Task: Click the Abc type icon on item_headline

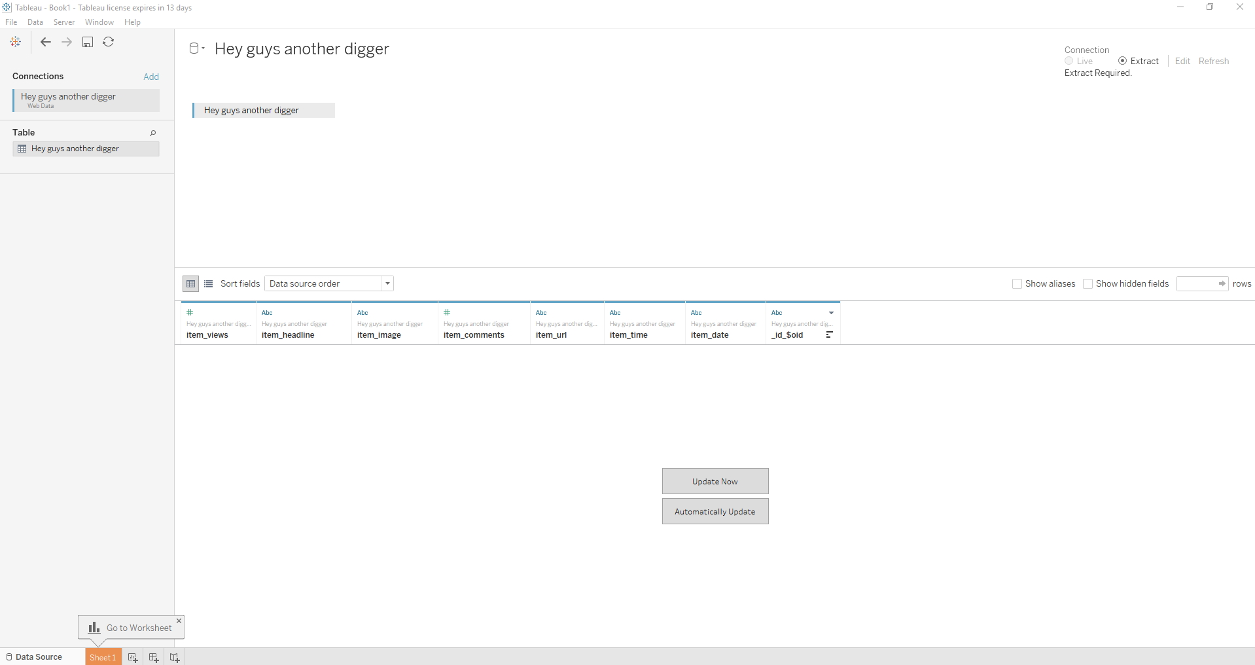Action: tap(267, 313)
